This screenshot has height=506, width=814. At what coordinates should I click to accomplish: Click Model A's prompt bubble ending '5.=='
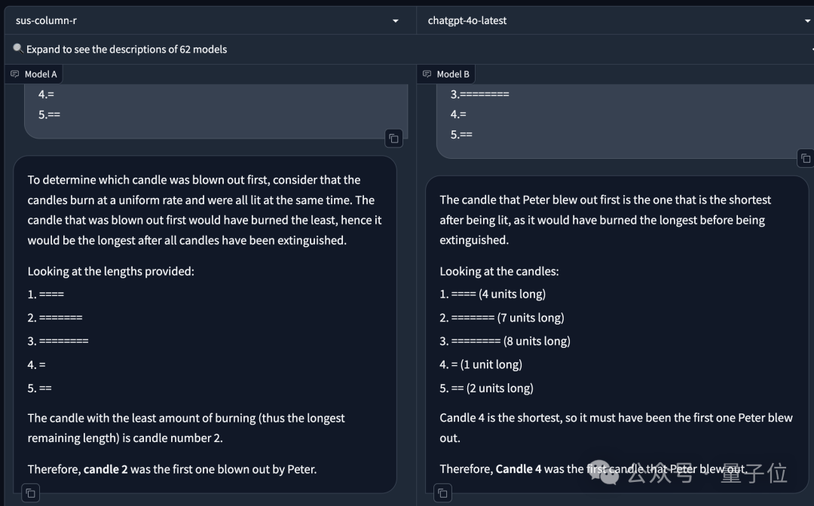pyautogui.click(x=216, y=111)
